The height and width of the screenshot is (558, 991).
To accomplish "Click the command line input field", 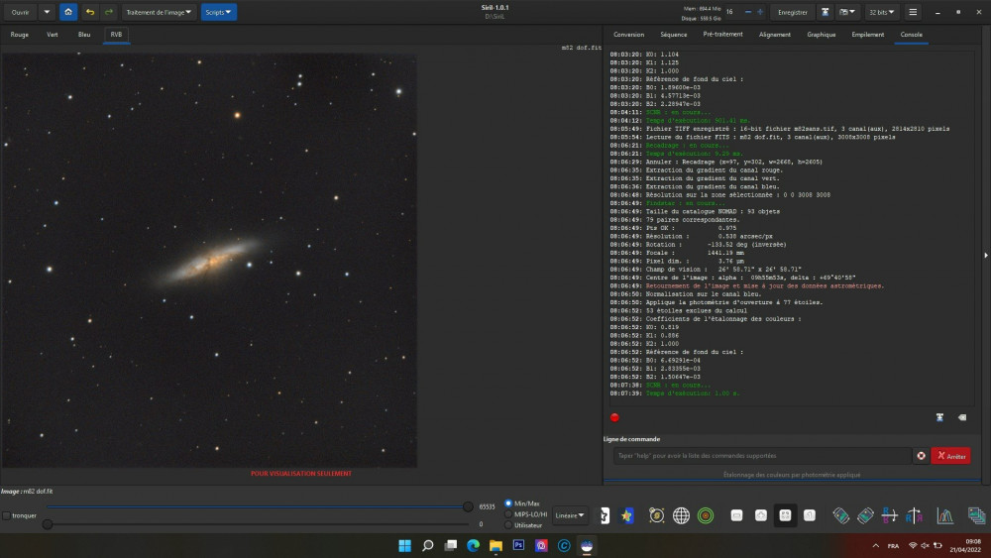I will click(761, 456).
